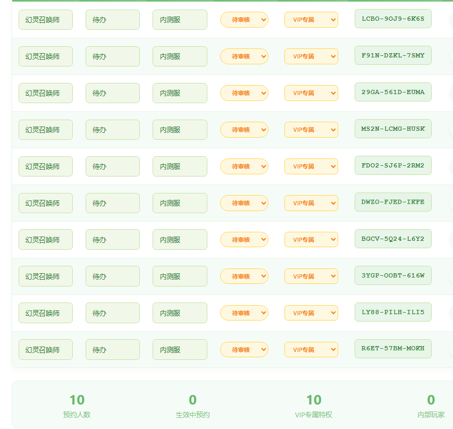Click the code field LY88-PILH-ILI5

(x=393, y=312)
